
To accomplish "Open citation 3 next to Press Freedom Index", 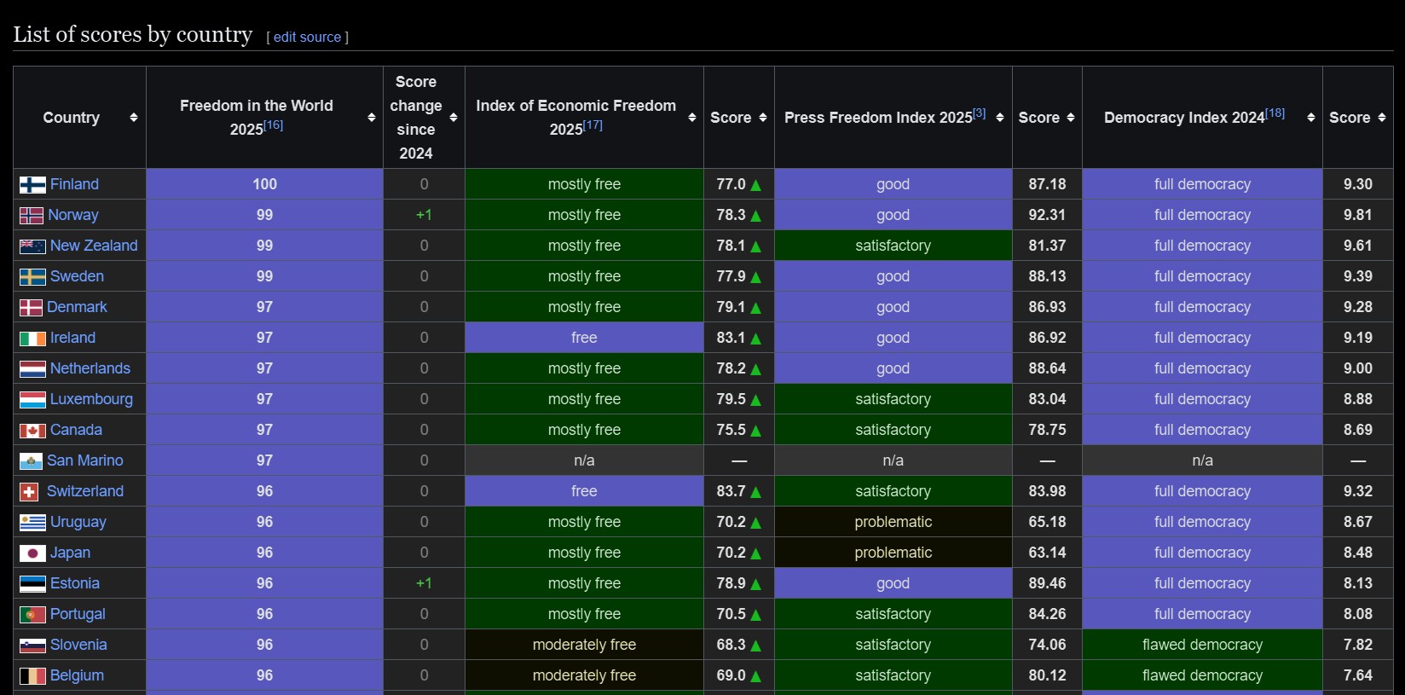I will click(x=980, y=113).
